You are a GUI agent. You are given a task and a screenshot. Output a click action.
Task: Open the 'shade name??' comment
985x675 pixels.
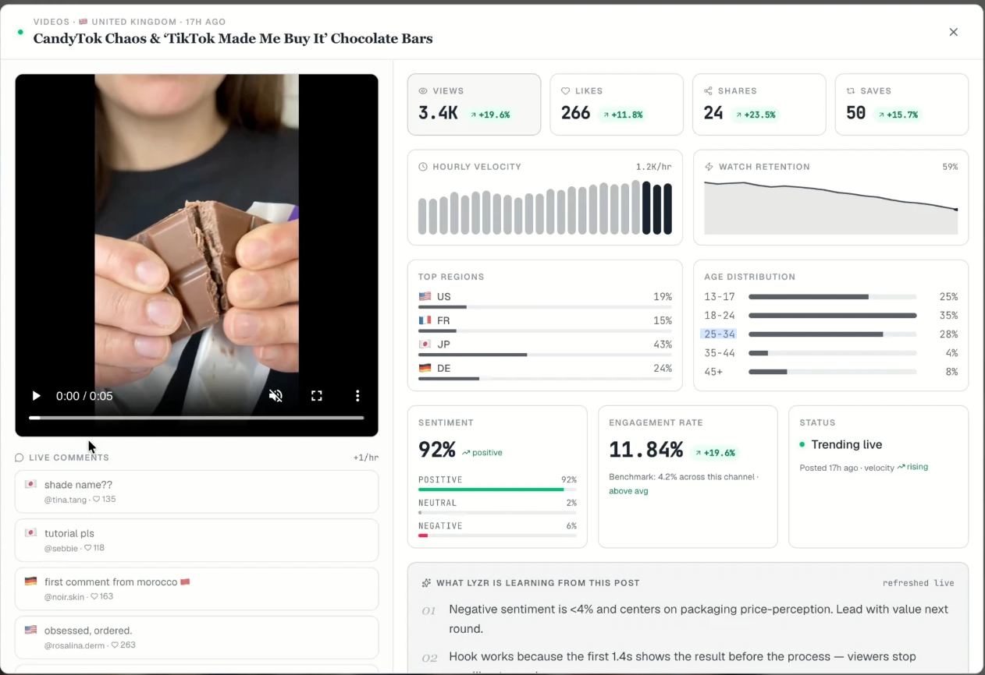197,491
